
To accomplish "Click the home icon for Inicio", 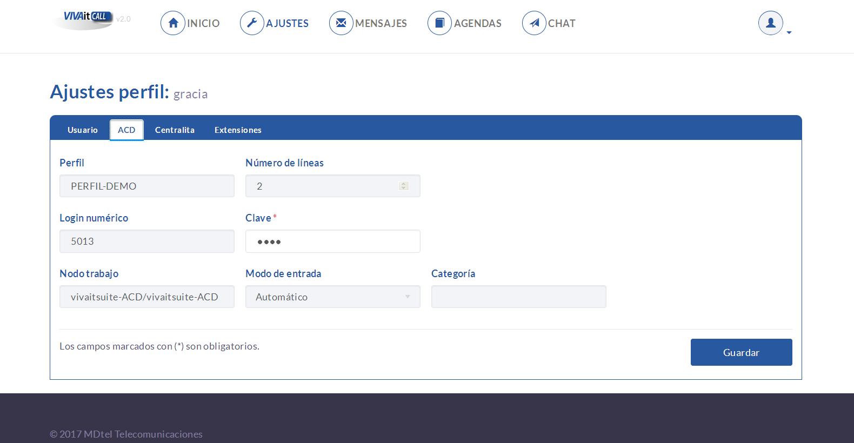I will [x=173, y=23].
